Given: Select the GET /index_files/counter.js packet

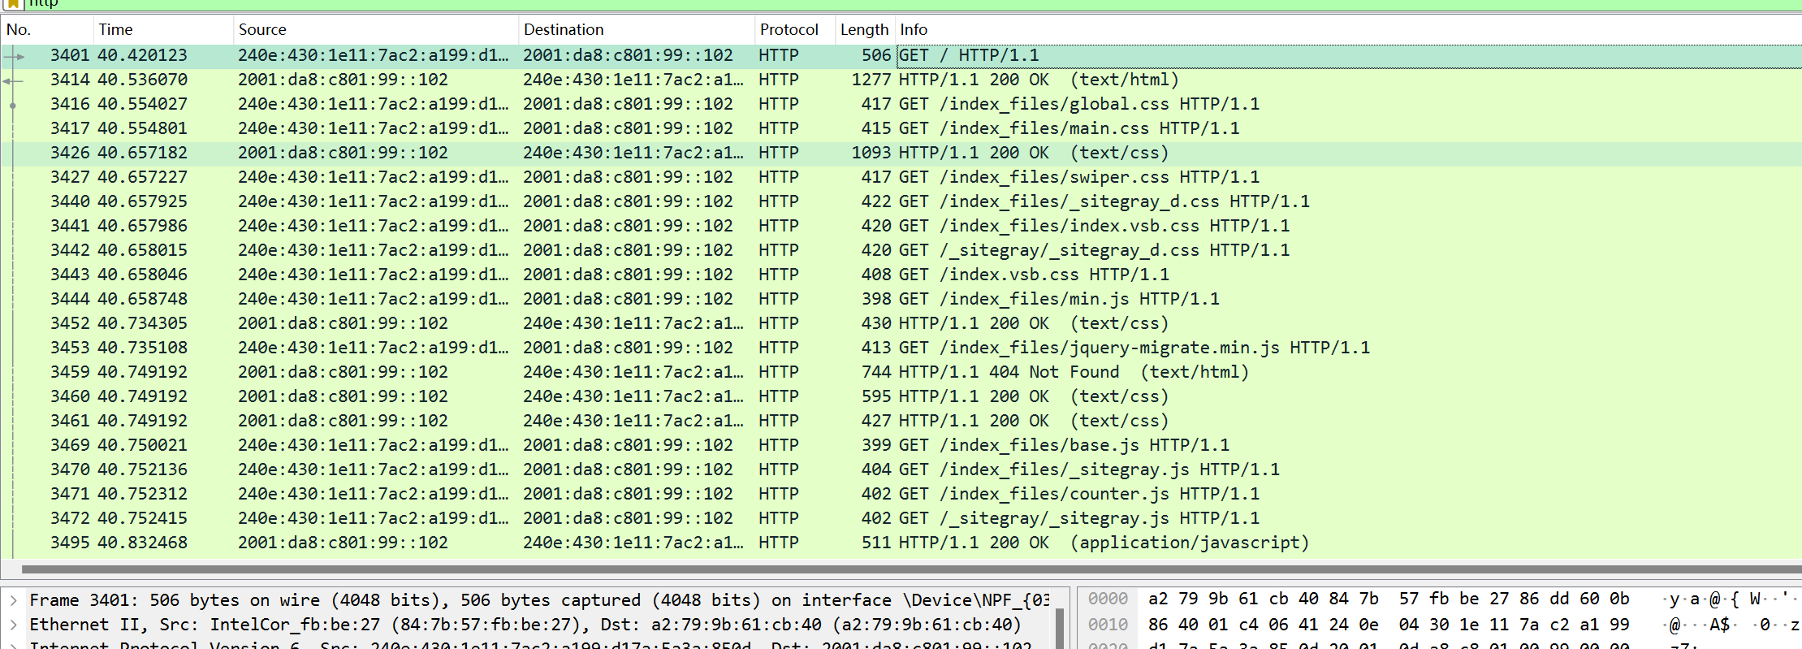Looking at the screenshot, I should click(901, 494).
